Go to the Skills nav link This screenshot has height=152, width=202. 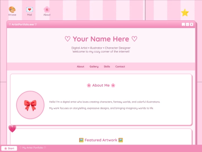(107, 66)
